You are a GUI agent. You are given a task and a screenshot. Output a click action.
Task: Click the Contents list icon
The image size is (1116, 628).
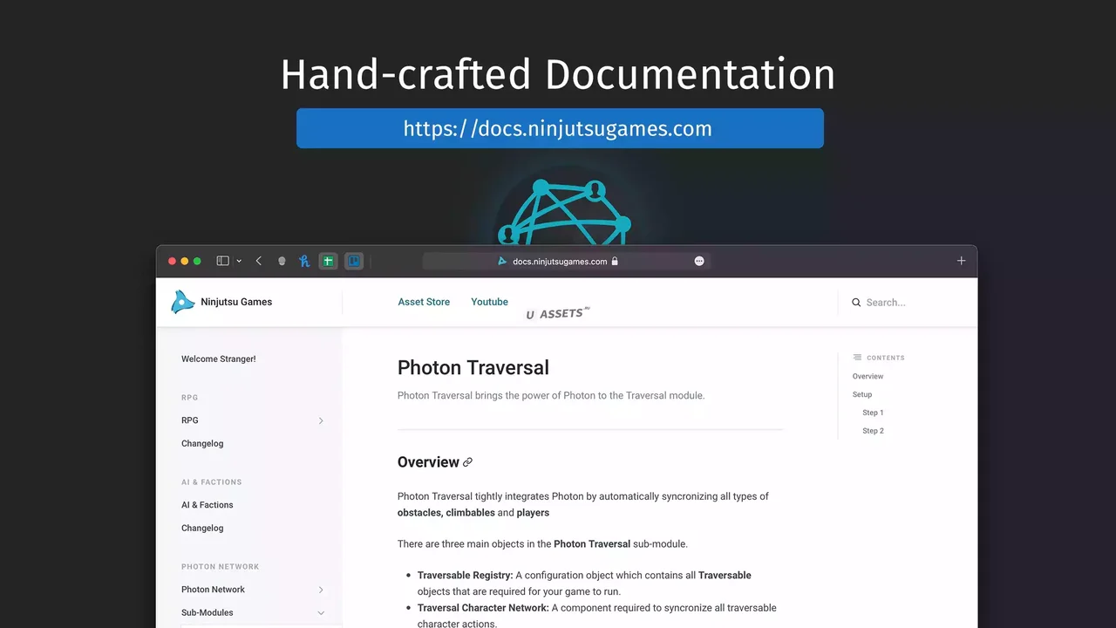(x=857, y=358)
